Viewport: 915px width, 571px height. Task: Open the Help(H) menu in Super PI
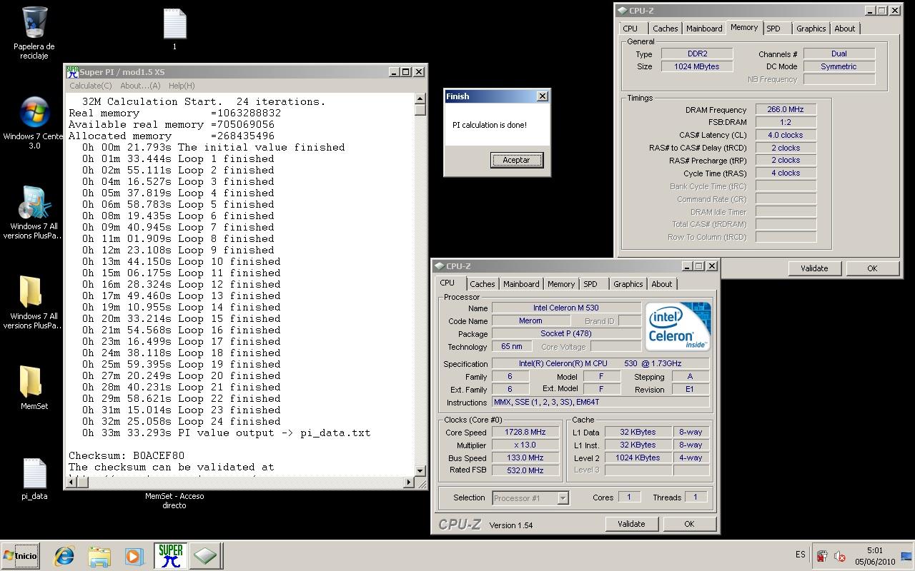click(182, 86)
